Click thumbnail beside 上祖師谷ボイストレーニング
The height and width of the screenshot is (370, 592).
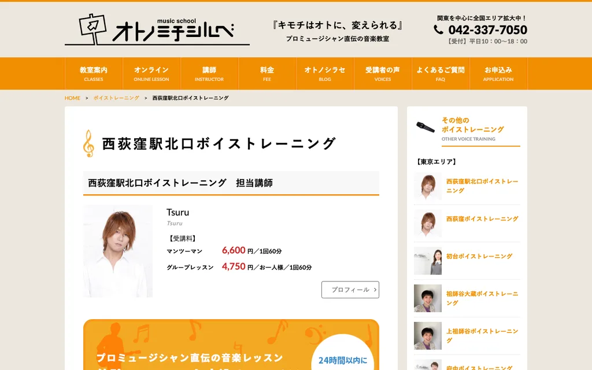428,336
